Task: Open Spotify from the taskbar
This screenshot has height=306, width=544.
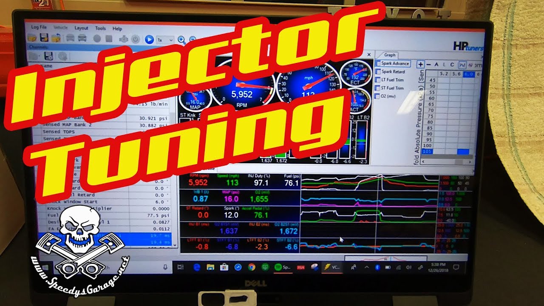Action: 283,268
